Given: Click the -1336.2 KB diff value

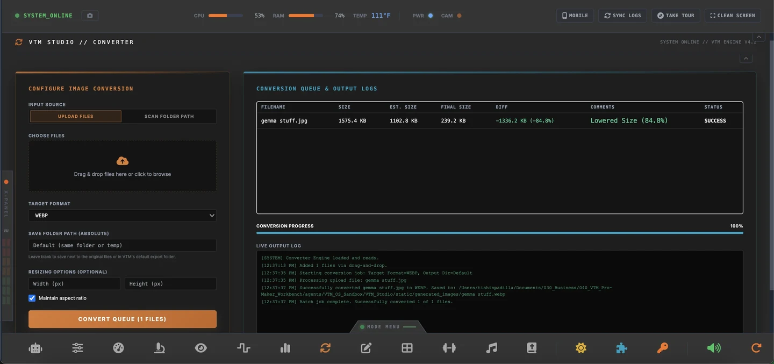Looking at the screenshot, I should pyautogui.click(x=525, y=120).
